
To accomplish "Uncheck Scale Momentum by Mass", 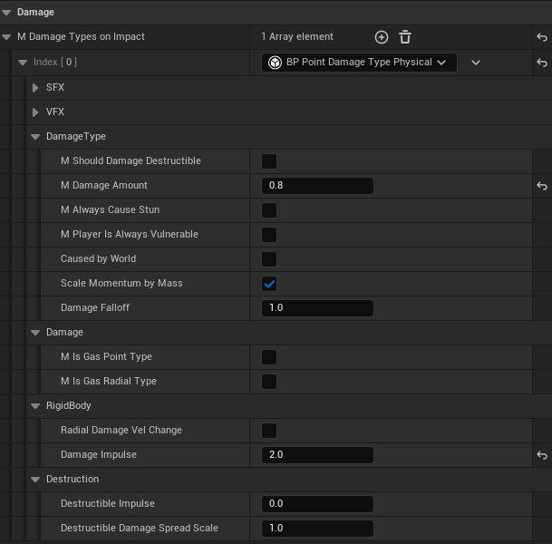I will [x=269, y=284].
